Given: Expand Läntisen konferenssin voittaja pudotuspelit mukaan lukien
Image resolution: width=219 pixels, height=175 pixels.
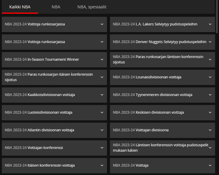Looking at the screenshot, I should [163, 148].
